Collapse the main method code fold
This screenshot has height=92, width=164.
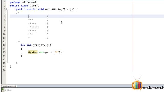pos(7,9)
